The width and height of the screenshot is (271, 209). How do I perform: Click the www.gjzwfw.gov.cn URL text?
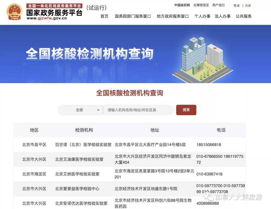(47, 18)
